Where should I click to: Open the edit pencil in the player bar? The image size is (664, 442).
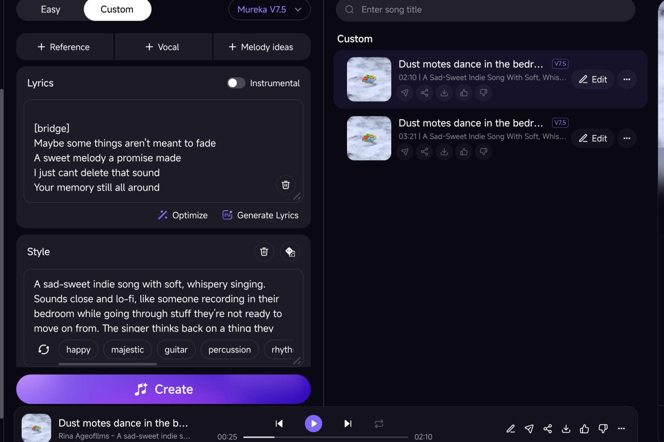pyautogui.click(x=511, y=429)
